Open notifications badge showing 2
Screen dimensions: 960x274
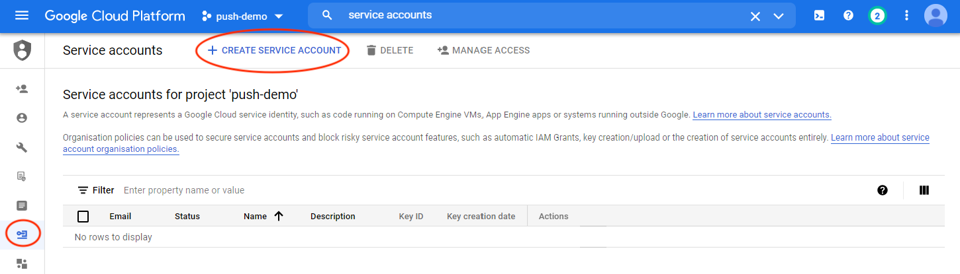point(877,16)
